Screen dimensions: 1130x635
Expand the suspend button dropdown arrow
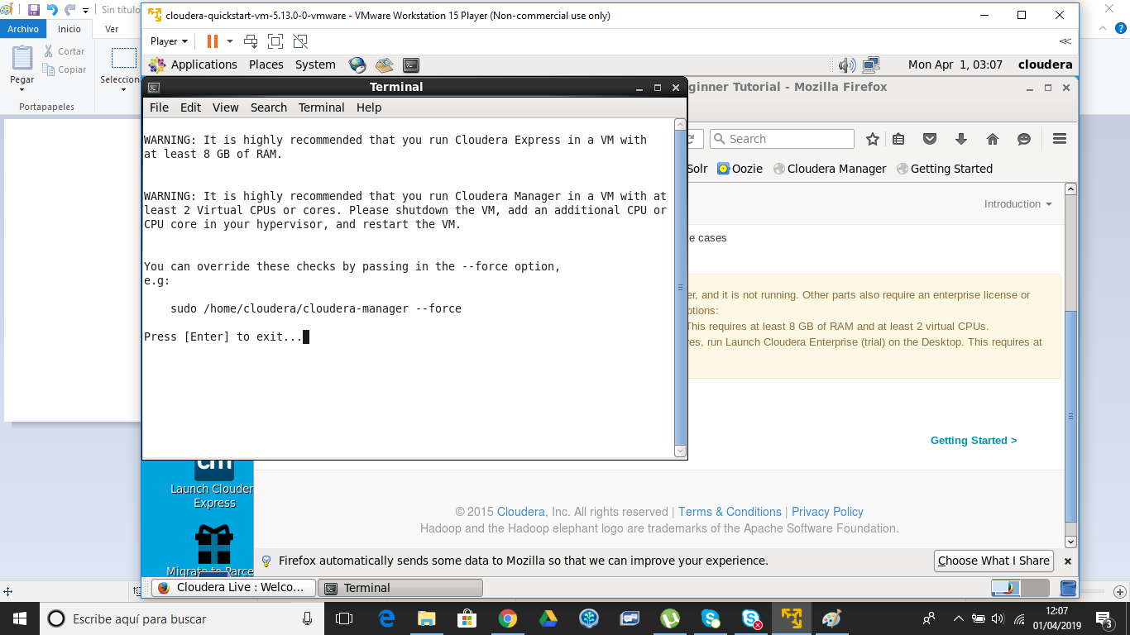230,41
